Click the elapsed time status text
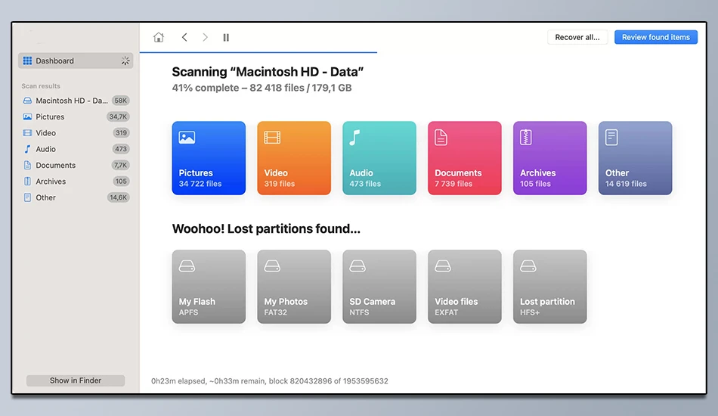This screenshot has width=718, height=416. click(x=270, y=380)
